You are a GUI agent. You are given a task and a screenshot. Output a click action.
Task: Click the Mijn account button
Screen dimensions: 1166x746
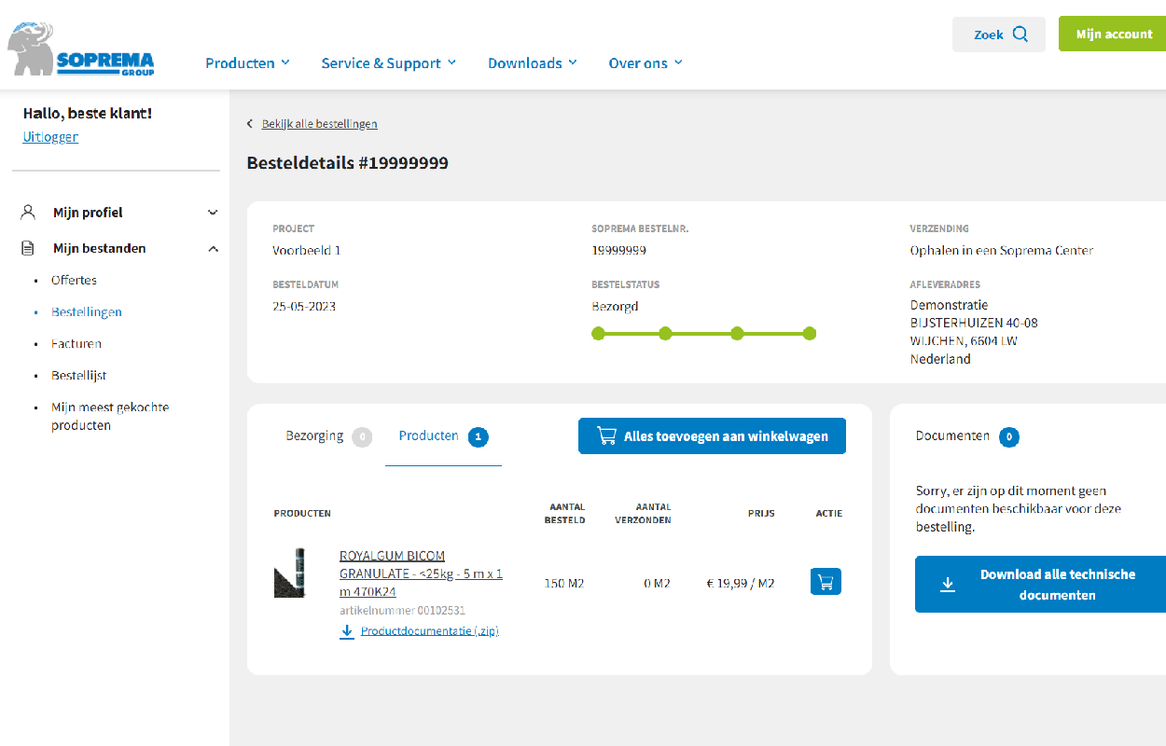1114,34
